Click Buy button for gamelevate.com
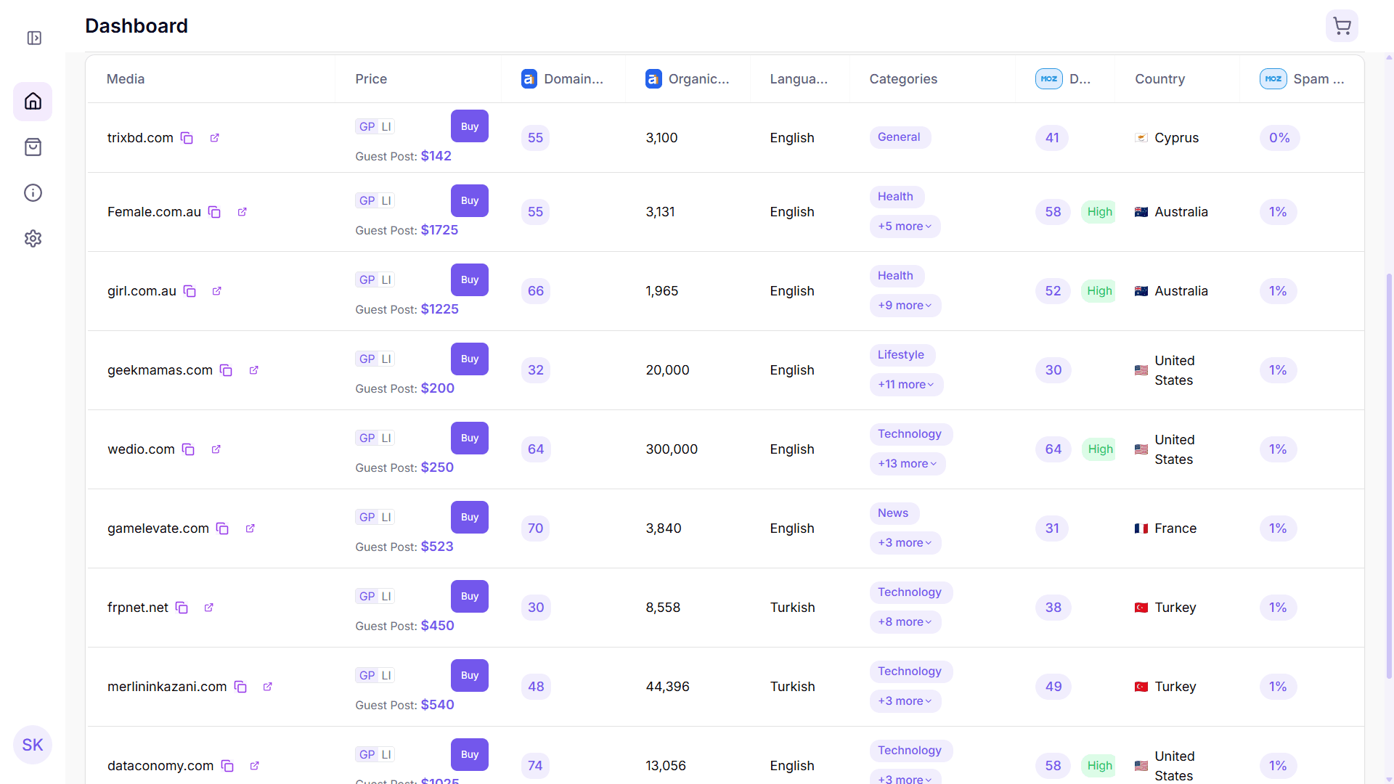 pos(469,517)
